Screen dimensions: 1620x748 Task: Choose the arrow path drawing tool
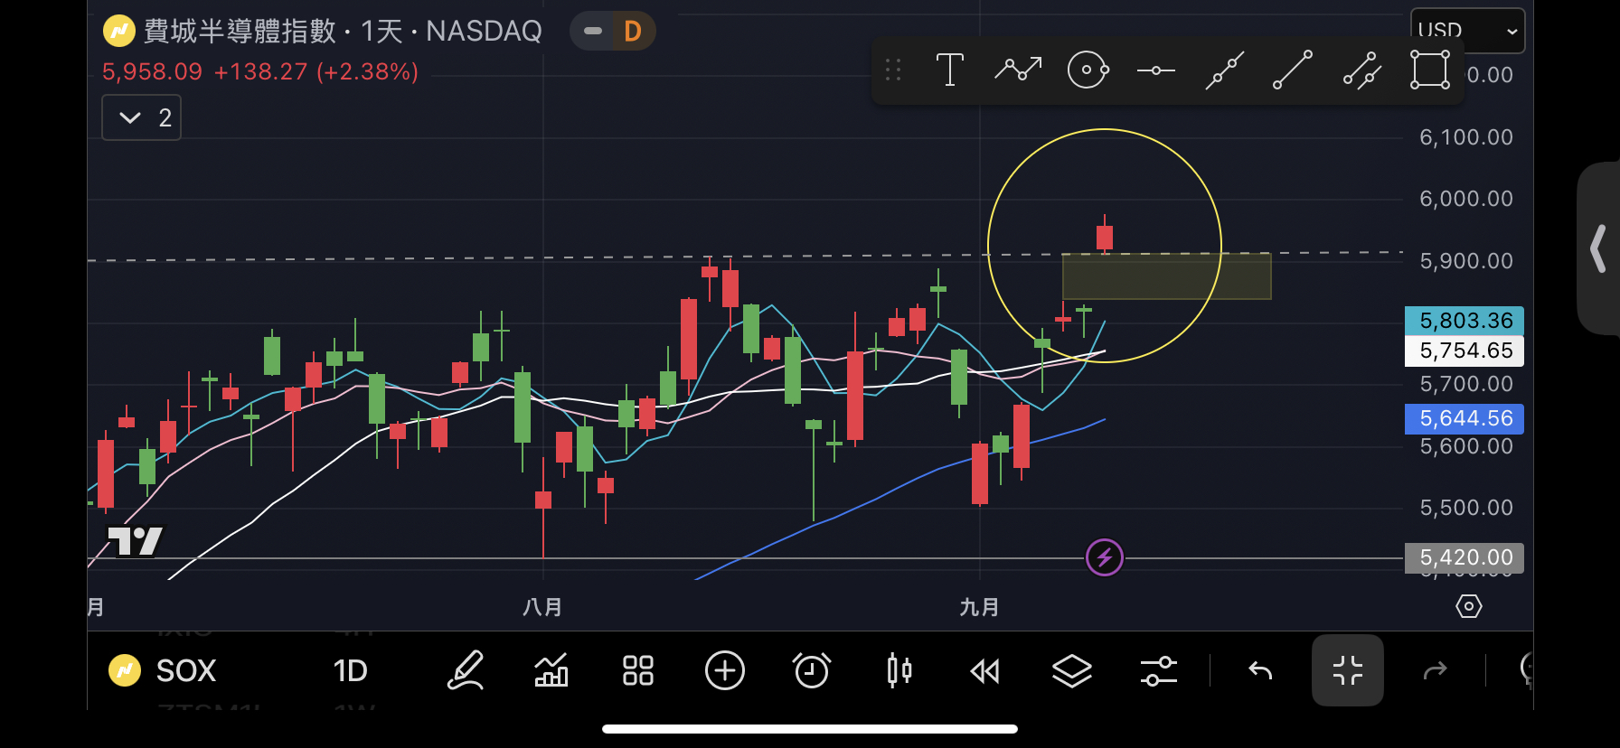coord(1018,70)
